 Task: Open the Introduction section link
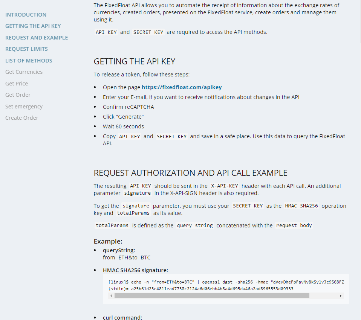tap(26, 15)
